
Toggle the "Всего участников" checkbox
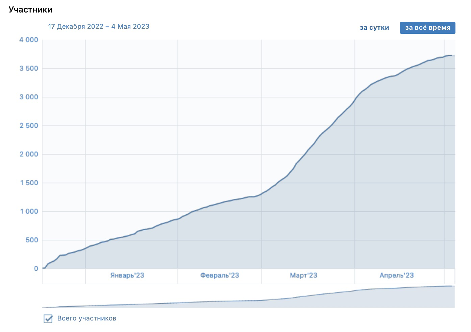tap(48, 318)
